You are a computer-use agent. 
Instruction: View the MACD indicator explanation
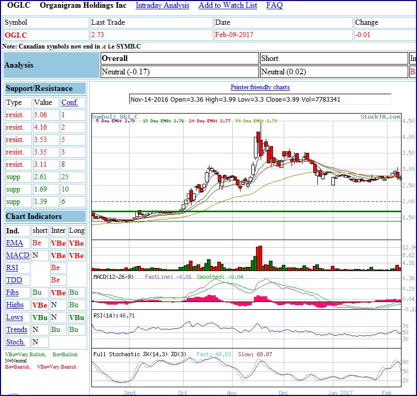click(x=17, y=256)
